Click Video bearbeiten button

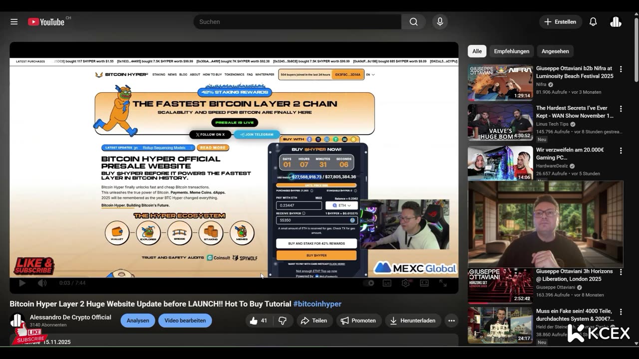[185, 321]
